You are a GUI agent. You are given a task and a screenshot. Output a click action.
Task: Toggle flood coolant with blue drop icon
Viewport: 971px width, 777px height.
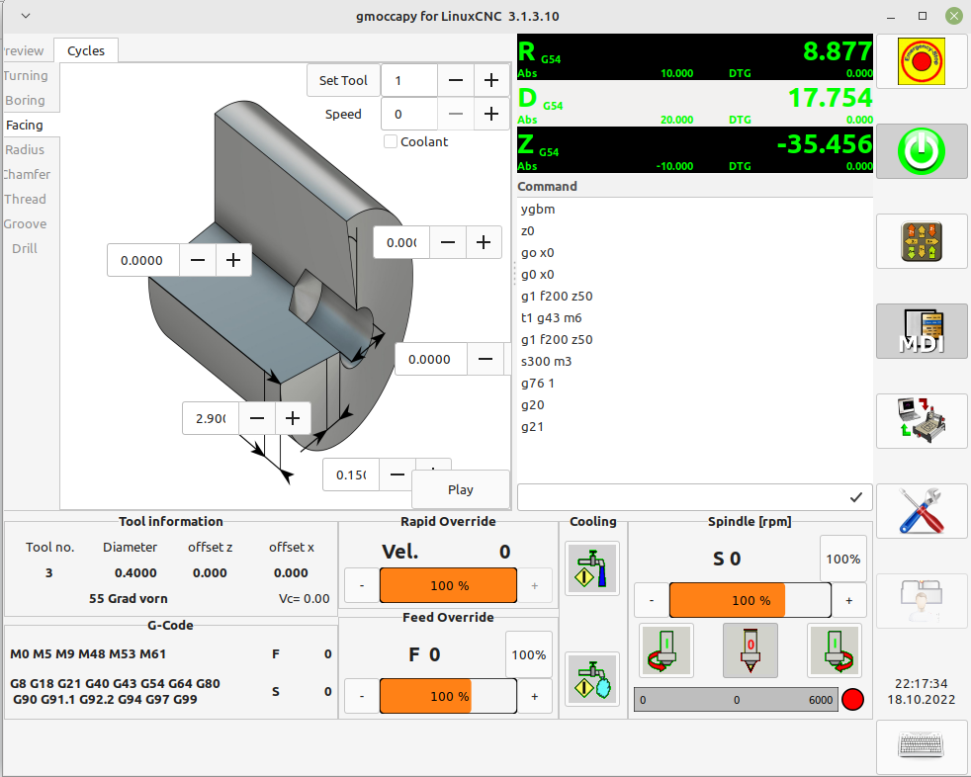(592, 568)
